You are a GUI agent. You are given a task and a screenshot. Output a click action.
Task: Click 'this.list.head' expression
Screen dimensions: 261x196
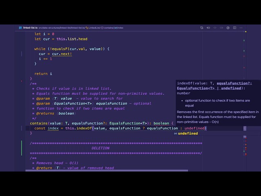(72, 39)
